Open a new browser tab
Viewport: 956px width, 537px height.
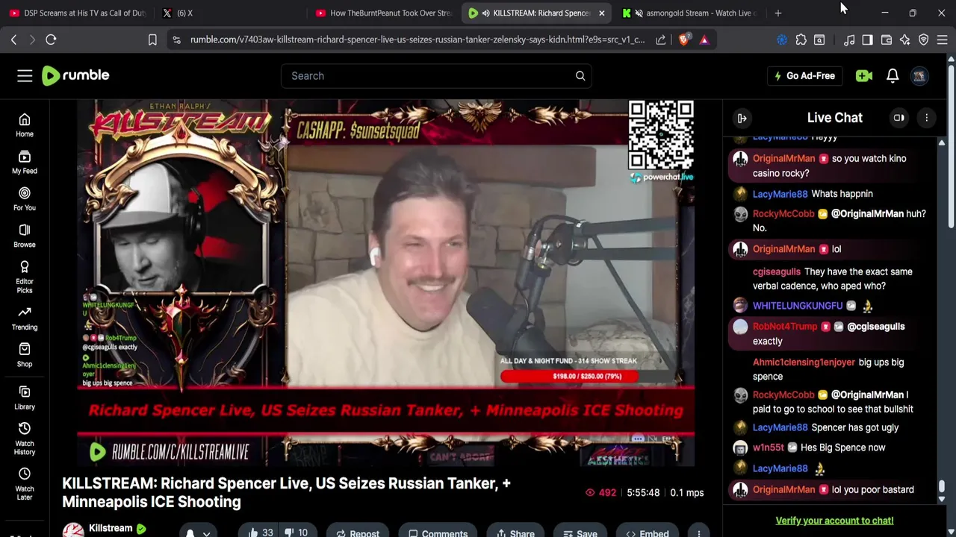777,13
